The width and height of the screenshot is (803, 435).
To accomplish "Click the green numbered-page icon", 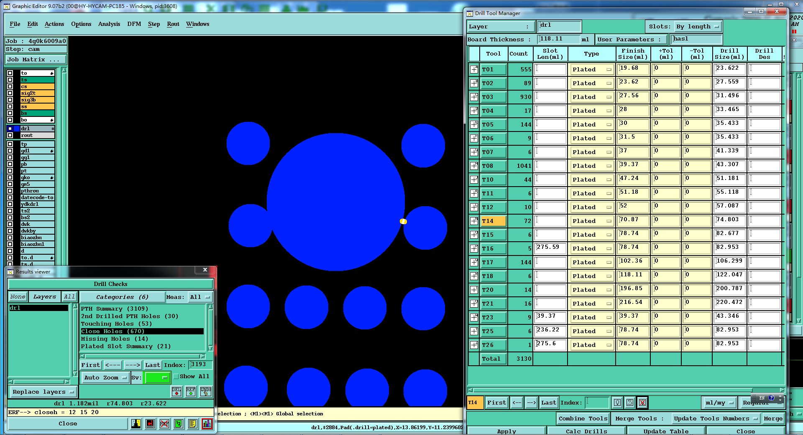I will (179, 424).
